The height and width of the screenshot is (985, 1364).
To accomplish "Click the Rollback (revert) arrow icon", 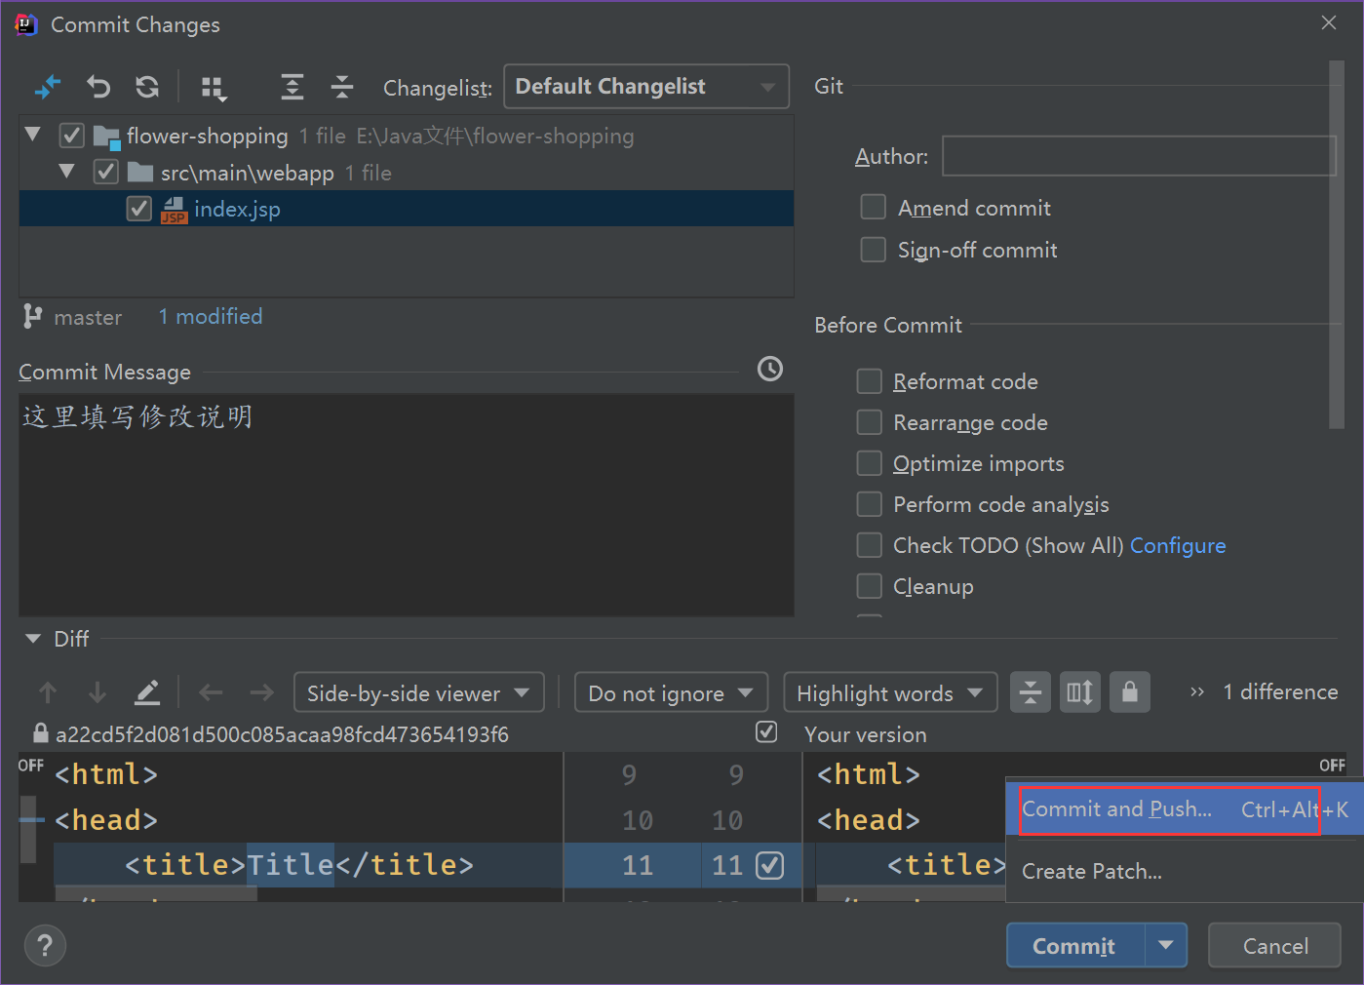I will pyautogui.click(x=98, y=87).
